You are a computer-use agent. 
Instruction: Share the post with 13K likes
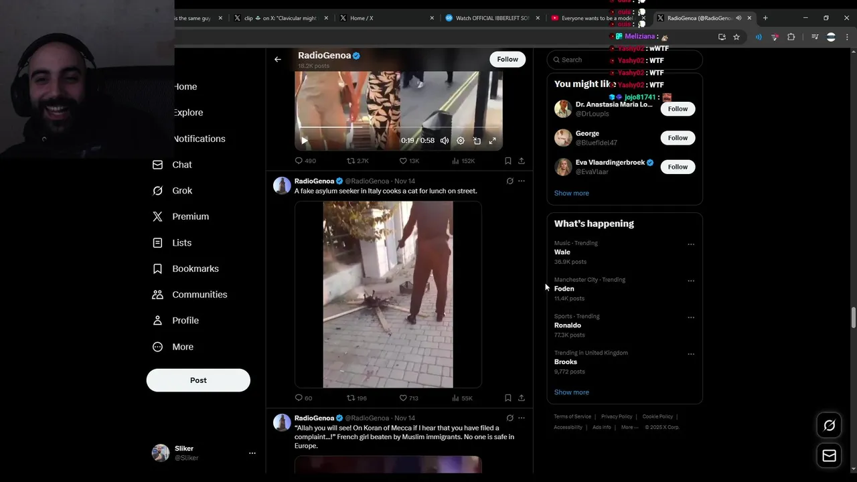pyautogui.click(x=522, y=161)
